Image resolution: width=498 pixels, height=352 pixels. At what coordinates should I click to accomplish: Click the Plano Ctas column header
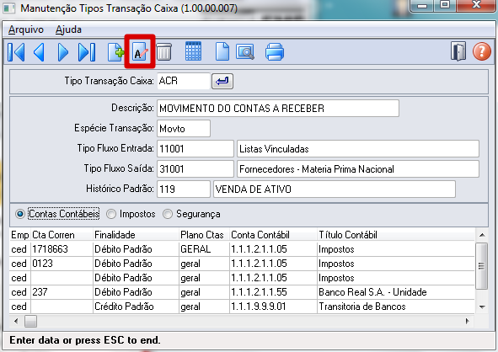pos(204,235)
